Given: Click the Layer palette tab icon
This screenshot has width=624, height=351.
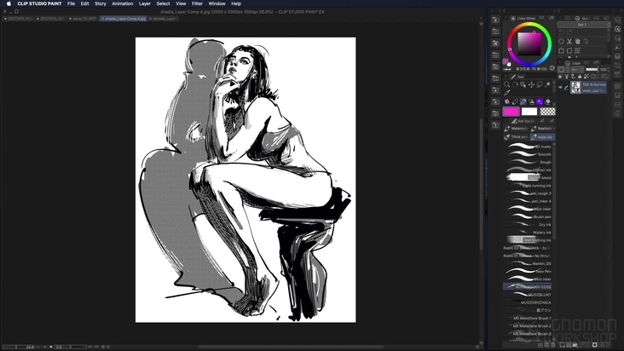Looking at the screenshot, I should click(568, 63).
